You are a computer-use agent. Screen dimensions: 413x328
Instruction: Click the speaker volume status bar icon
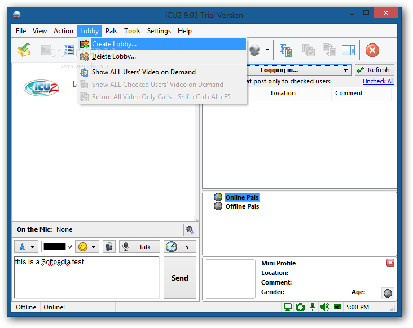point(324,307)
